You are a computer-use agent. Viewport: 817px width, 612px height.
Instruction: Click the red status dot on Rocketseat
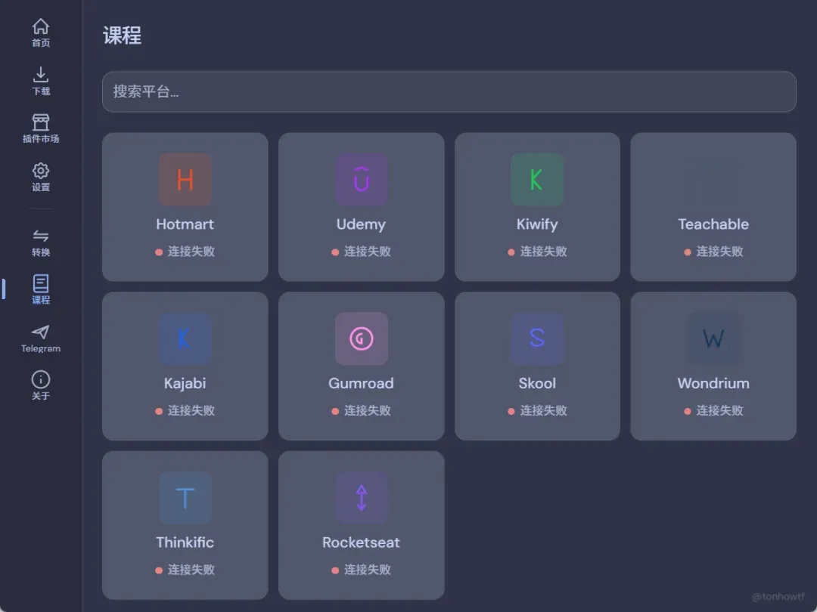point(335,571)
